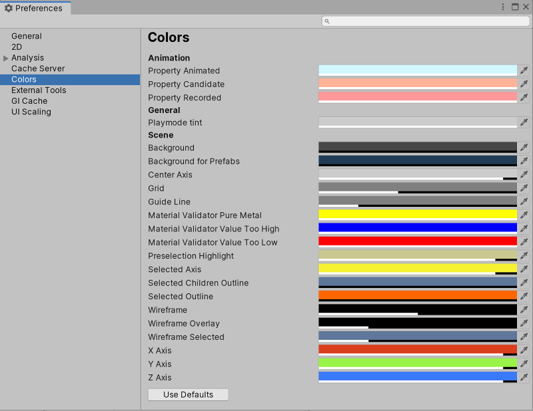Click the eyedropper next to Selected Outline

coord(524,296)
